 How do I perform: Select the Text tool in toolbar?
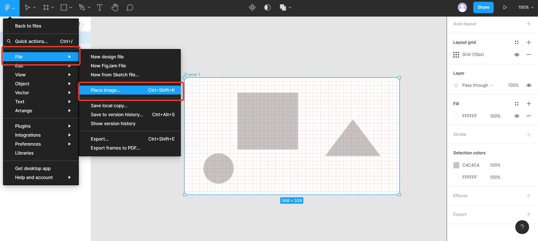pyautogui.click(x=100, y=7)
